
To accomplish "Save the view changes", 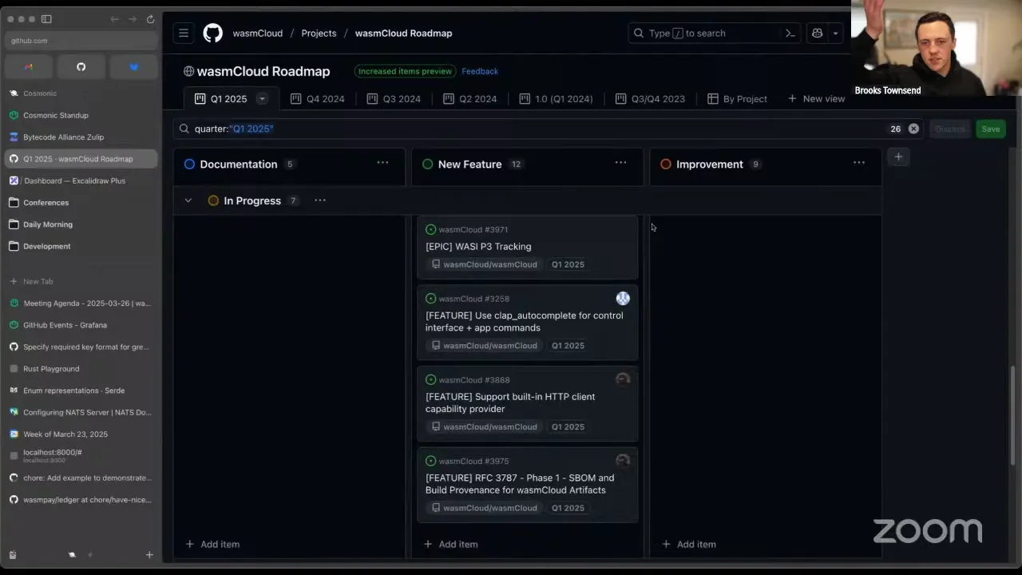I will (990, 129).
